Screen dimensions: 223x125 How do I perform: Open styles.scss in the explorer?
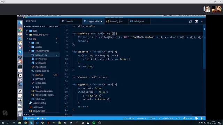pyautogui.click(x=41, y=83)
